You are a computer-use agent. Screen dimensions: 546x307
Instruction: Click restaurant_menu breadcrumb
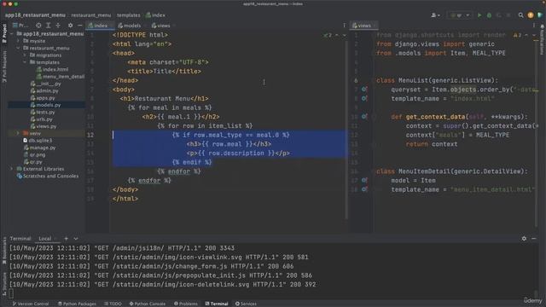[x=91, y=15]
